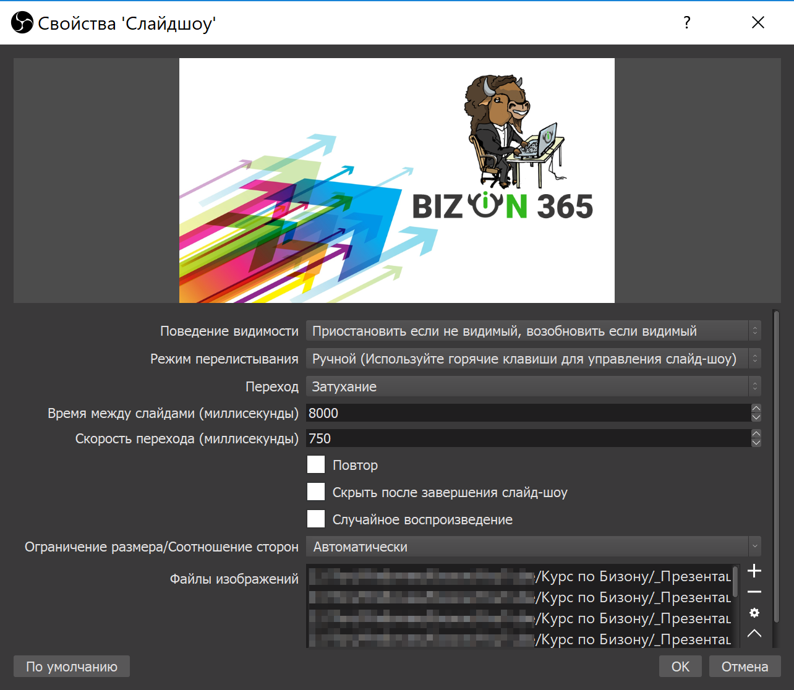
Task: Click the minus icon to remove file
Action: coord(754,592)
